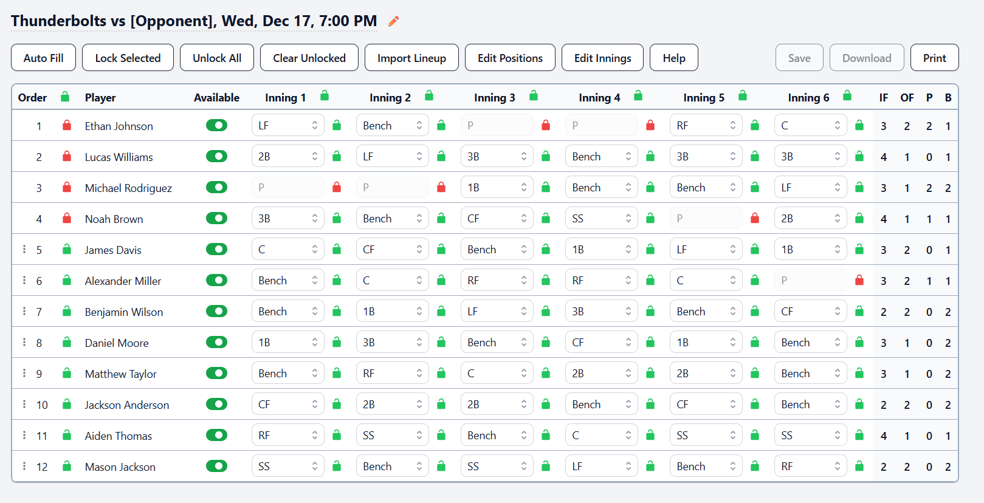Screen dimensions: 984x503
Task: Toggle availability for Mason Jackson
Action: (216, 466)
